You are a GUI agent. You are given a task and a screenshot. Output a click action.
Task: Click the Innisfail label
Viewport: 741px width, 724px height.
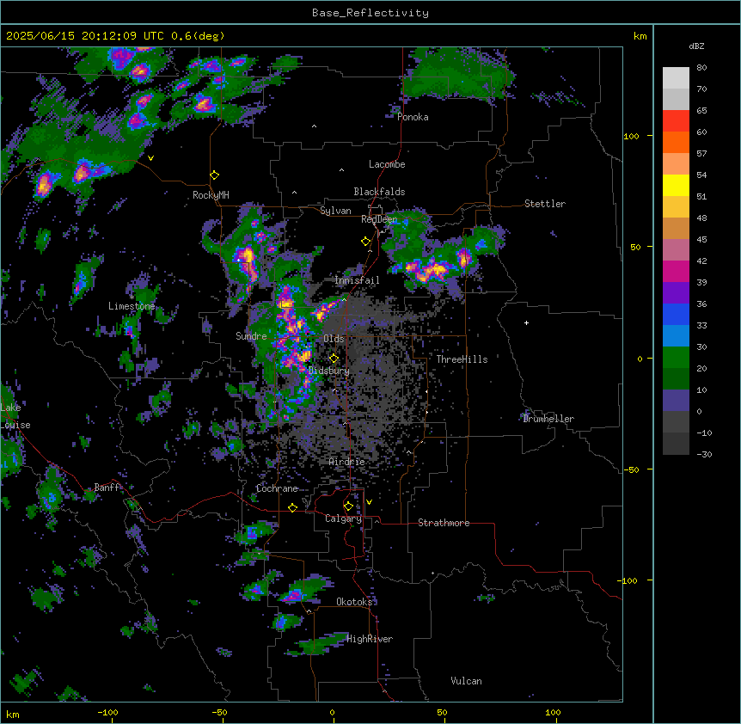click(x=357, y=280)
